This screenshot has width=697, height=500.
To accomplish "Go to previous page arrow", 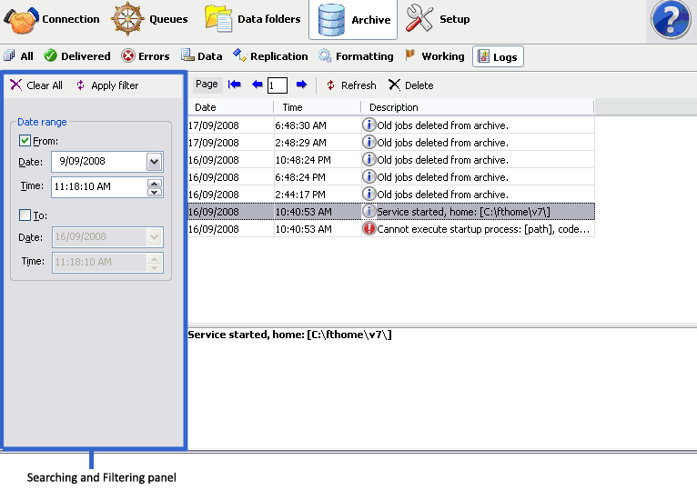I will pyautogui.click(x=257, y=85).
